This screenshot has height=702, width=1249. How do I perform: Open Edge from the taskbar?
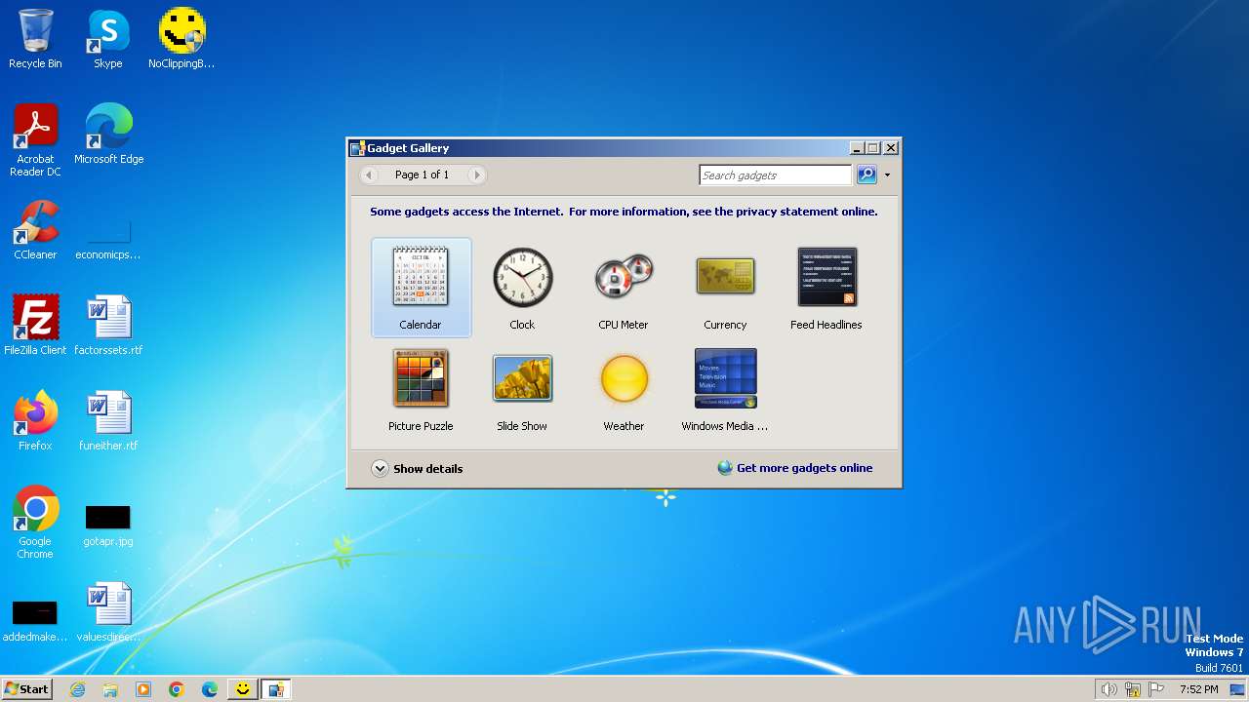click(210, 689)
